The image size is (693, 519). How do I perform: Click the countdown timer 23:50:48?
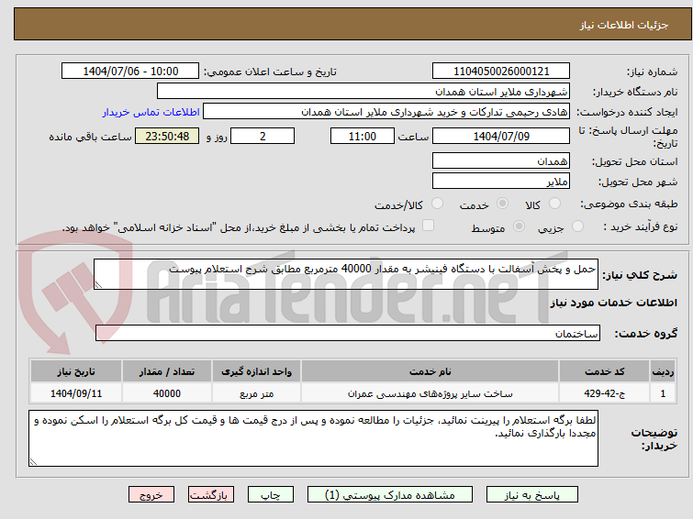pos(167,136)
